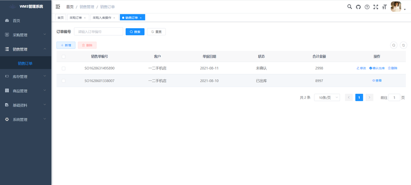
Task: Open the GitHub icon link
Action: (x=358, y=7)
